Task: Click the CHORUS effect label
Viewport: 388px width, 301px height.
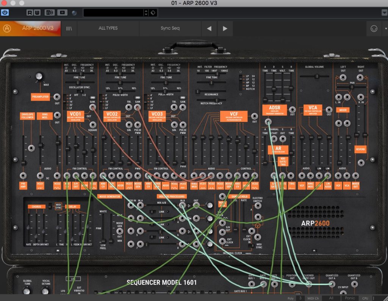Action: (36, 207)
